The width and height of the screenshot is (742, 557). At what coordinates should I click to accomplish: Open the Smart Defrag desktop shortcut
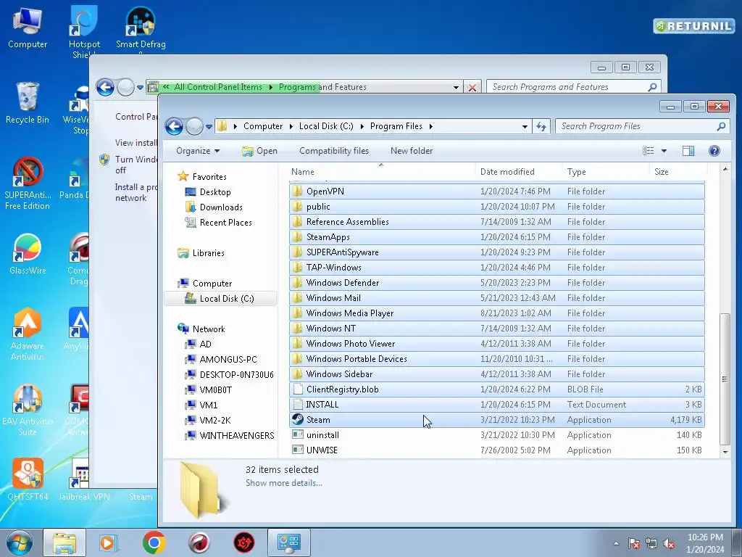tap(141, 28)
